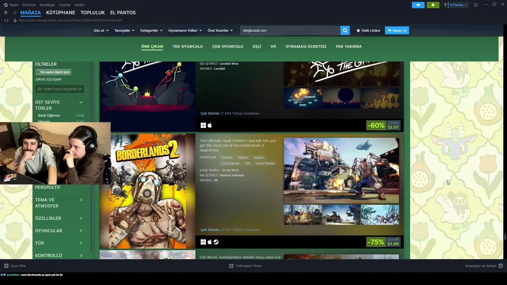Go forward with the right arrow
The image size is (507, 285).
coord(14,13)
